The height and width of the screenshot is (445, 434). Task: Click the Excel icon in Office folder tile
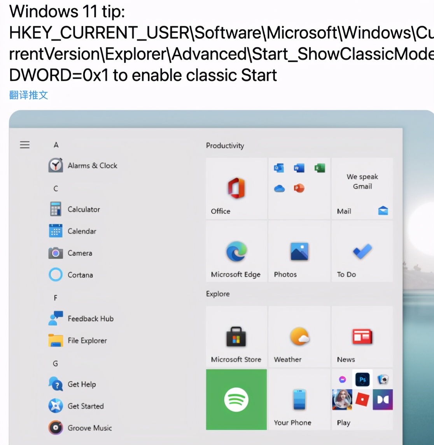(x=320, y=168)
